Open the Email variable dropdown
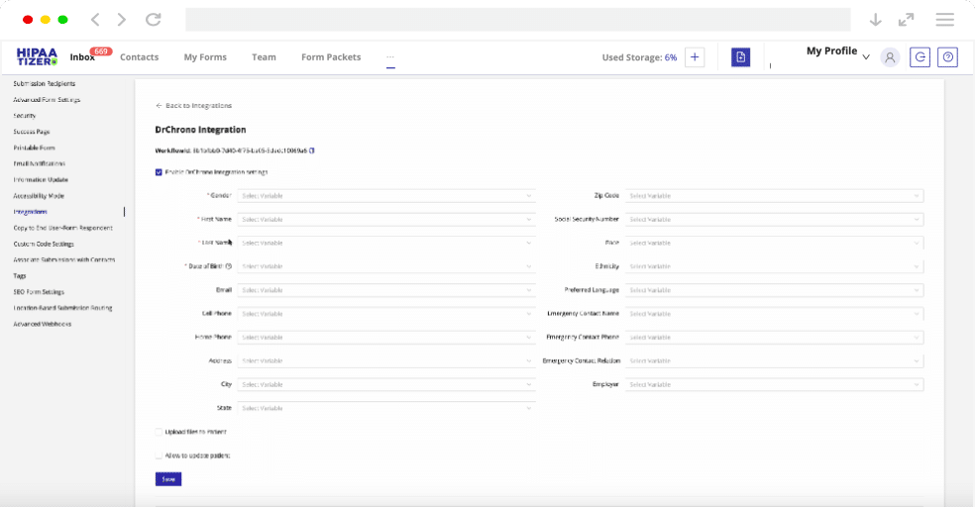Screen dimensions: 975x507 click(386, 290)
